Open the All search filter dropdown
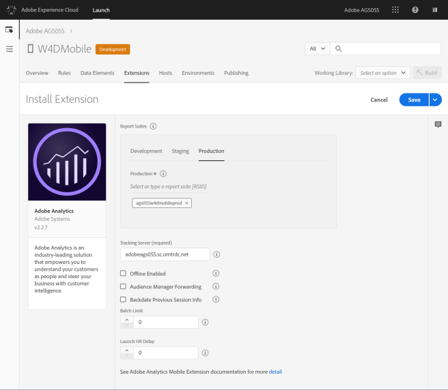 [x=318, y=48]
